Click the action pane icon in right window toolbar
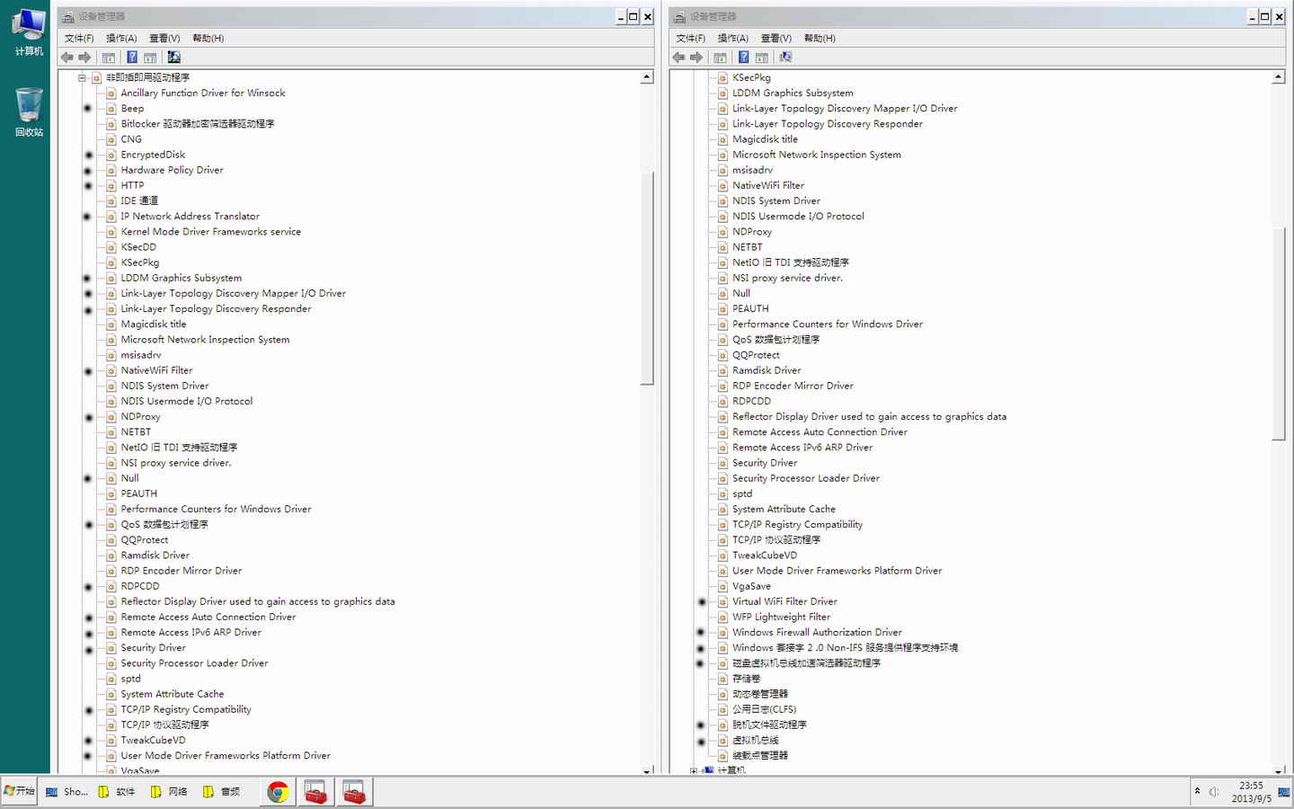Screen dimensions: 1294x809 click(762, 58)
